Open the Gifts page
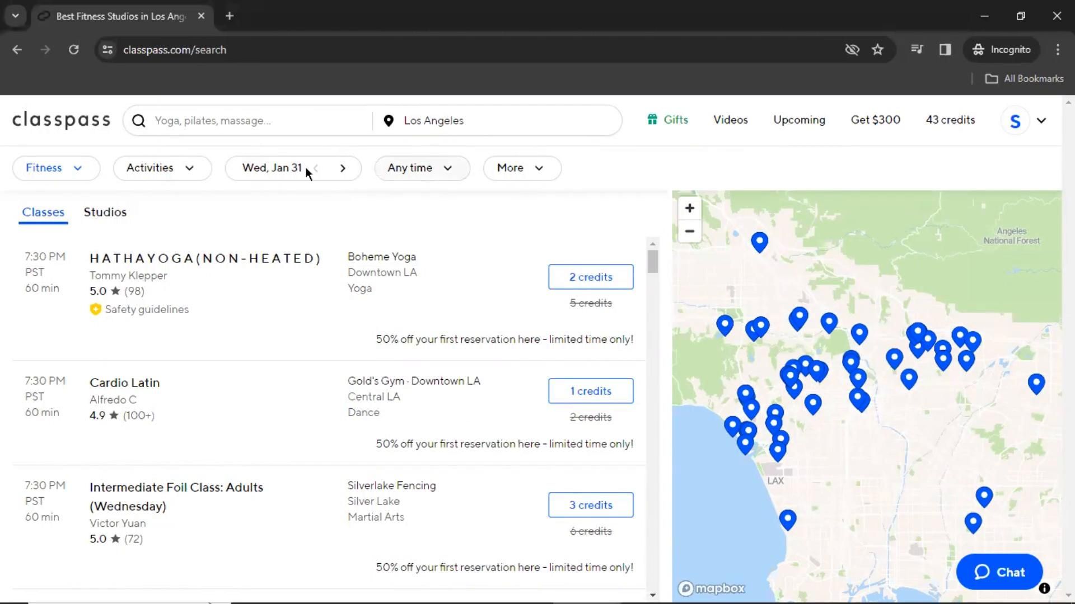The image size is (1075, 604). click(x=667, y=120)
